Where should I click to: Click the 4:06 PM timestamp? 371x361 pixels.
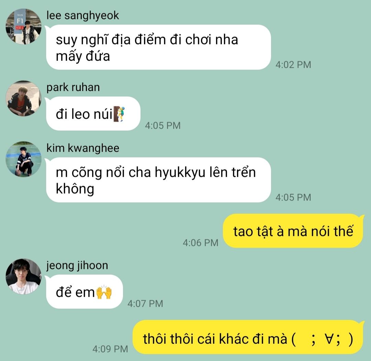200,243
